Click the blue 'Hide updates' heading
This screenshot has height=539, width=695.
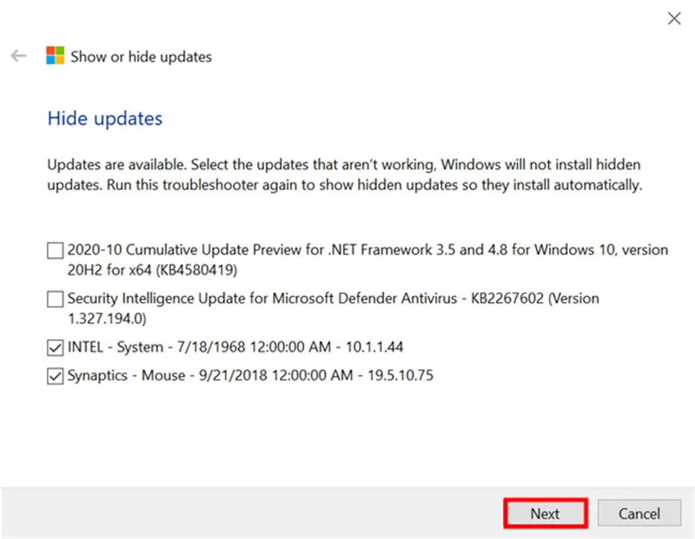tap(105, 118)
